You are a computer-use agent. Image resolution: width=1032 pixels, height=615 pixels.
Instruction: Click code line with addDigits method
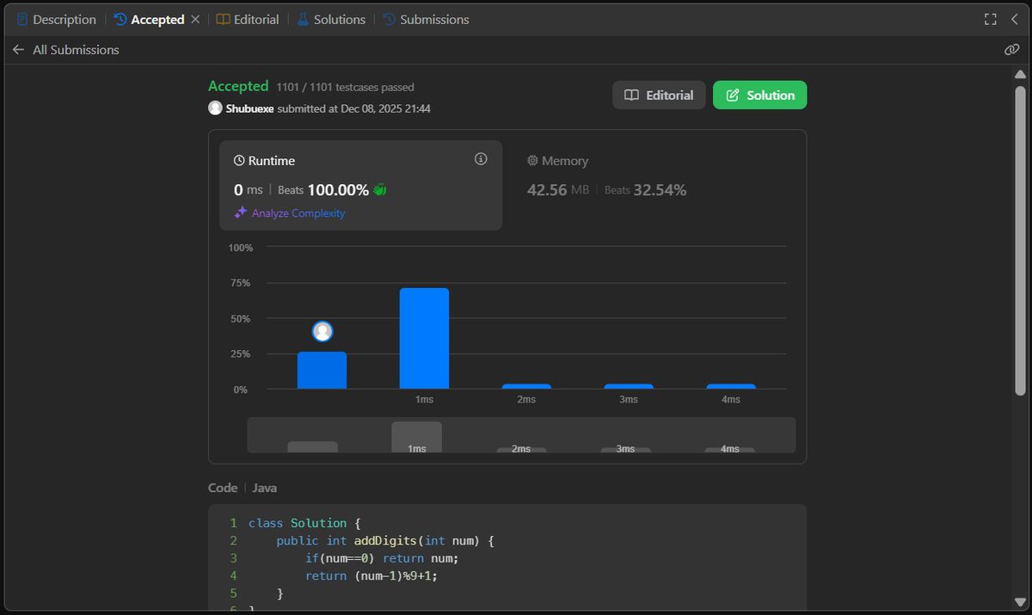(x=385, y=541)
